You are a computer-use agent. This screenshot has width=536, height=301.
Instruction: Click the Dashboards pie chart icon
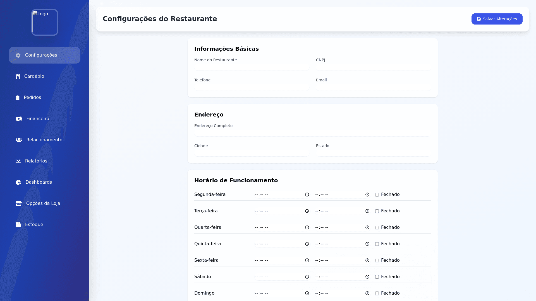[x=18, y=182]
